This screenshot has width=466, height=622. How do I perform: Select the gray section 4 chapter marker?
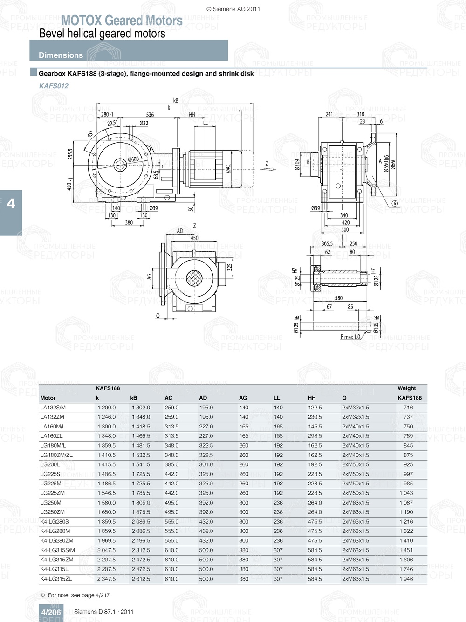click(11, 203)
